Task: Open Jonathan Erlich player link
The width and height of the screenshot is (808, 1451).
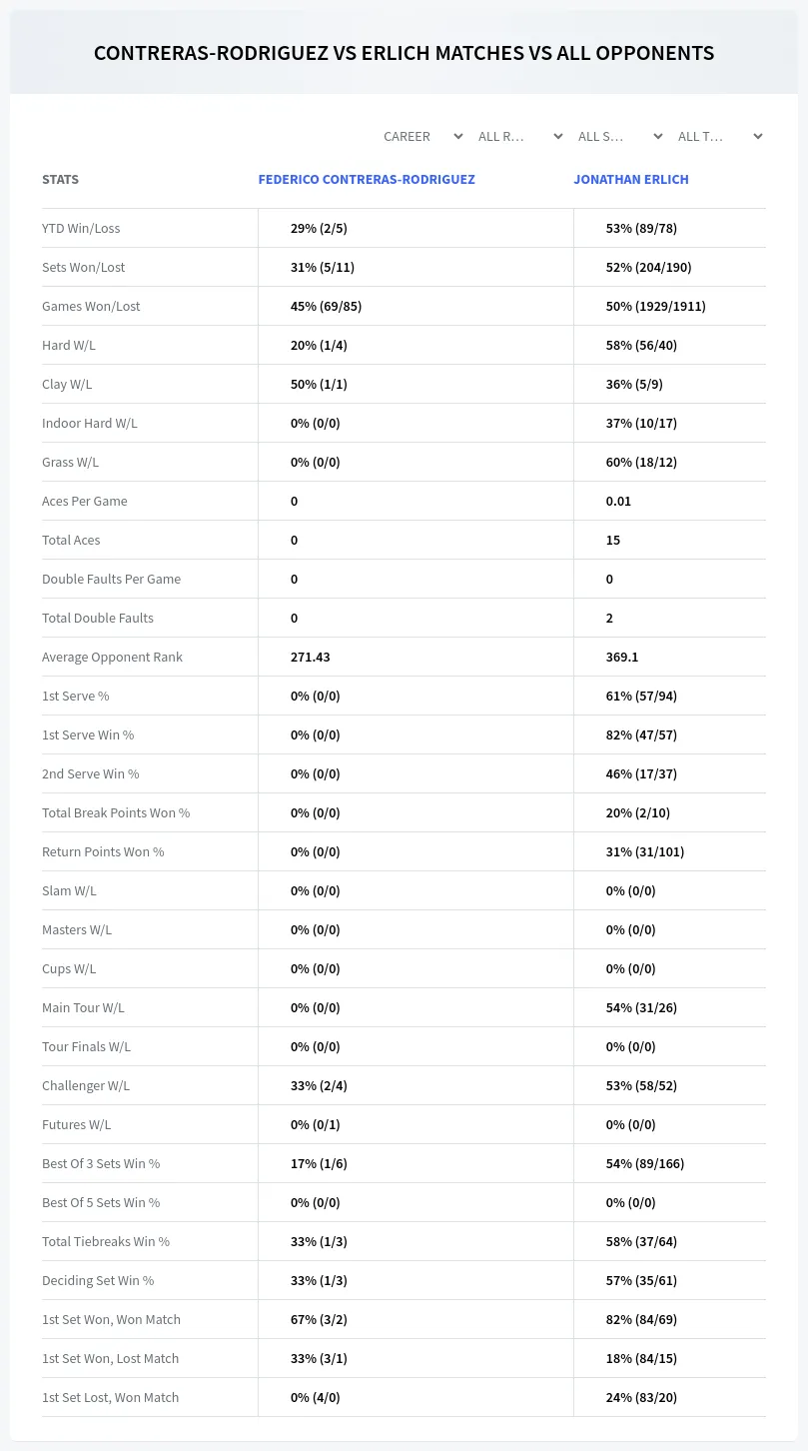Action: (631, 180)
